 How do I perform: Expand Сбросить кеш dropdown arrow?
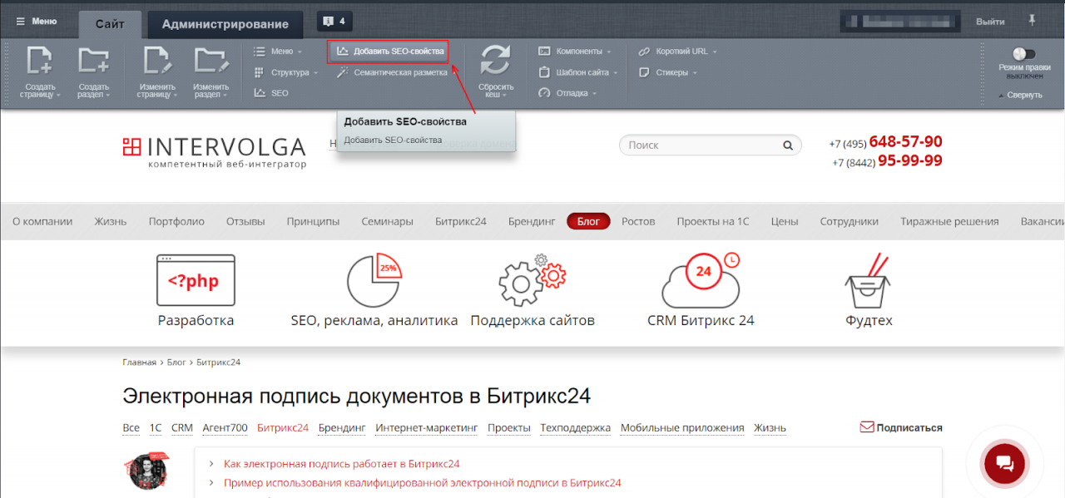tap(505, 96)
